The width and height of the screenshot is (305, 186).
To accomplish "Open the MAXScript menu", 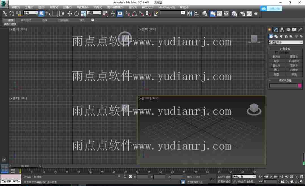I will (x=167, y=7).
